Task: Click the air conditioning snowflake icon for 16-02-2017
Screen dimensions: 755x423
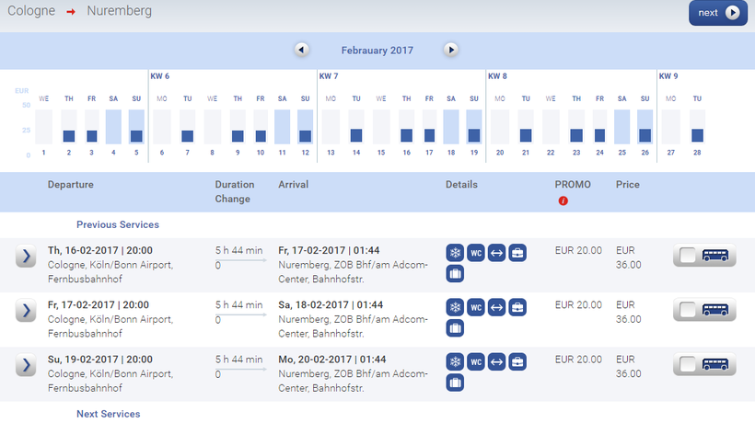Action: (455, 253)
